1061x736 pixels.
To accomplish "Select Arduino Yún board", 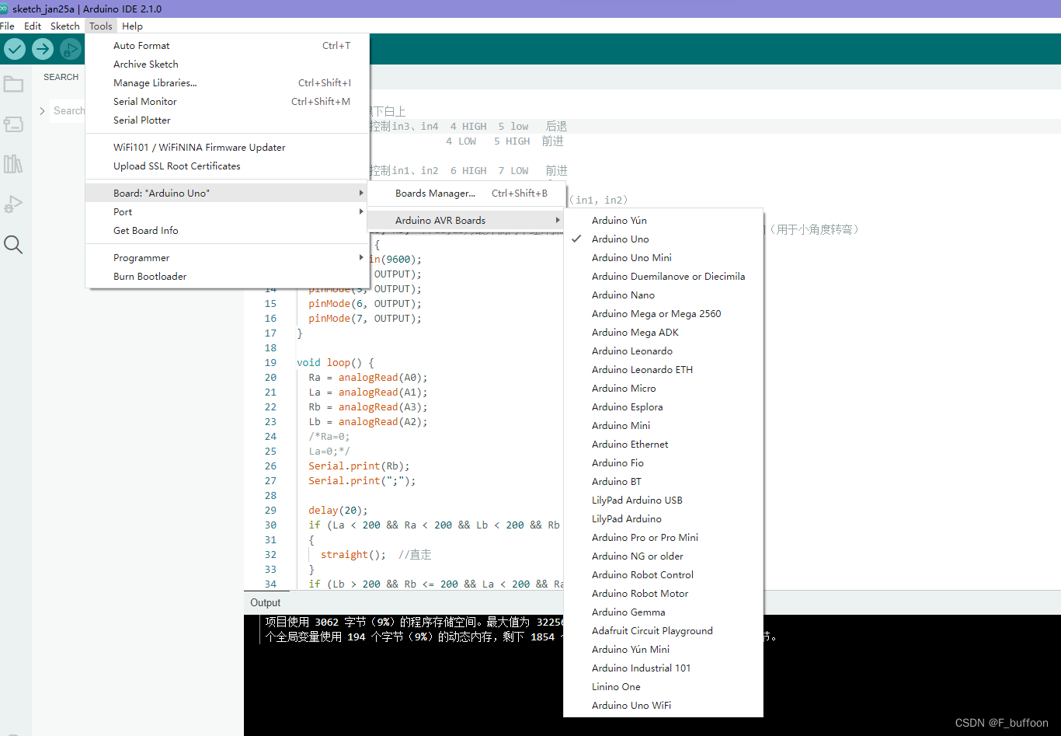I will coord(663,220).
